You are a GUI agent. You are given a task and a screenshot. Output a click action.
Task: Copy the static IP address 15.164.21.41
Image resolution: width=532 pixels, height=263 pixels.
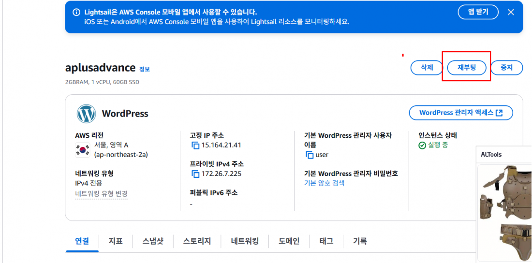tap(195, 146)
